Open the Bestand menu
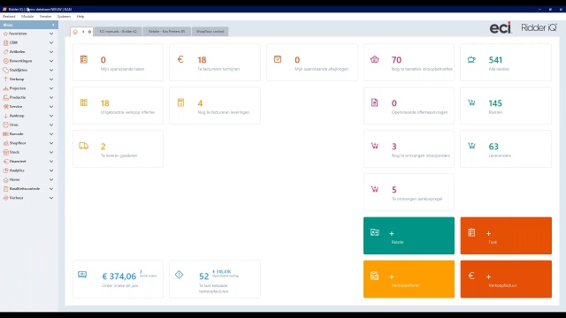The image size is (566, 318). tap(9, 16)
